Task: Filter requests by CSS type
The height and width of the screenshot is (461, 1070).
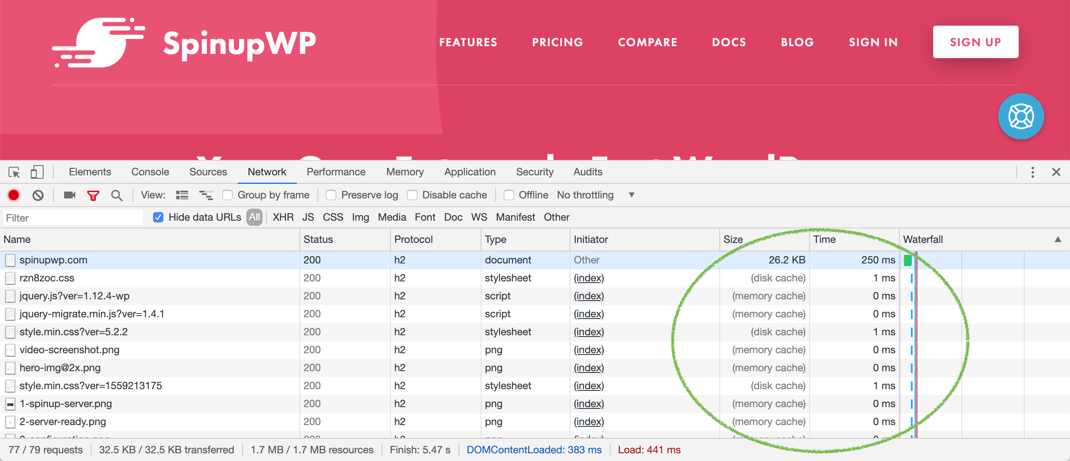Action: (x=333, y=217)
